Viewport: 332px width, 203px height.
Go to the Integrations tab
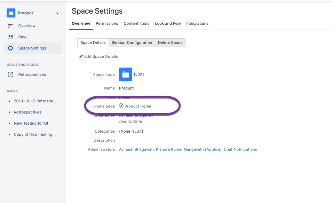[x=197, y=24]
